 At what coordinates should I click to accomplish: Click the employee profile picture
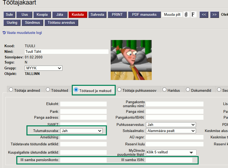131,60
